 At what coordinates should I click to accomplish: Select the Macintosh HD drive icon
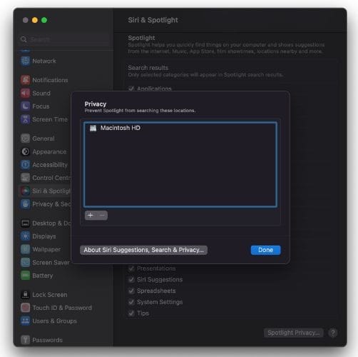(93, 128)
